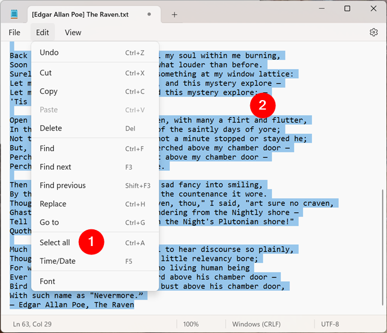Open the Settings gear icon
This screenshot has width=387, height=333.
point(373,32)
